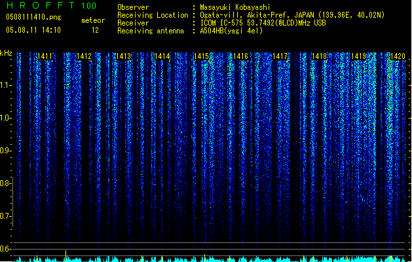Select the file name 0508111410.png
Image resolution: width=412 pixels, height=262 pixels.
[x=33, y=17]
